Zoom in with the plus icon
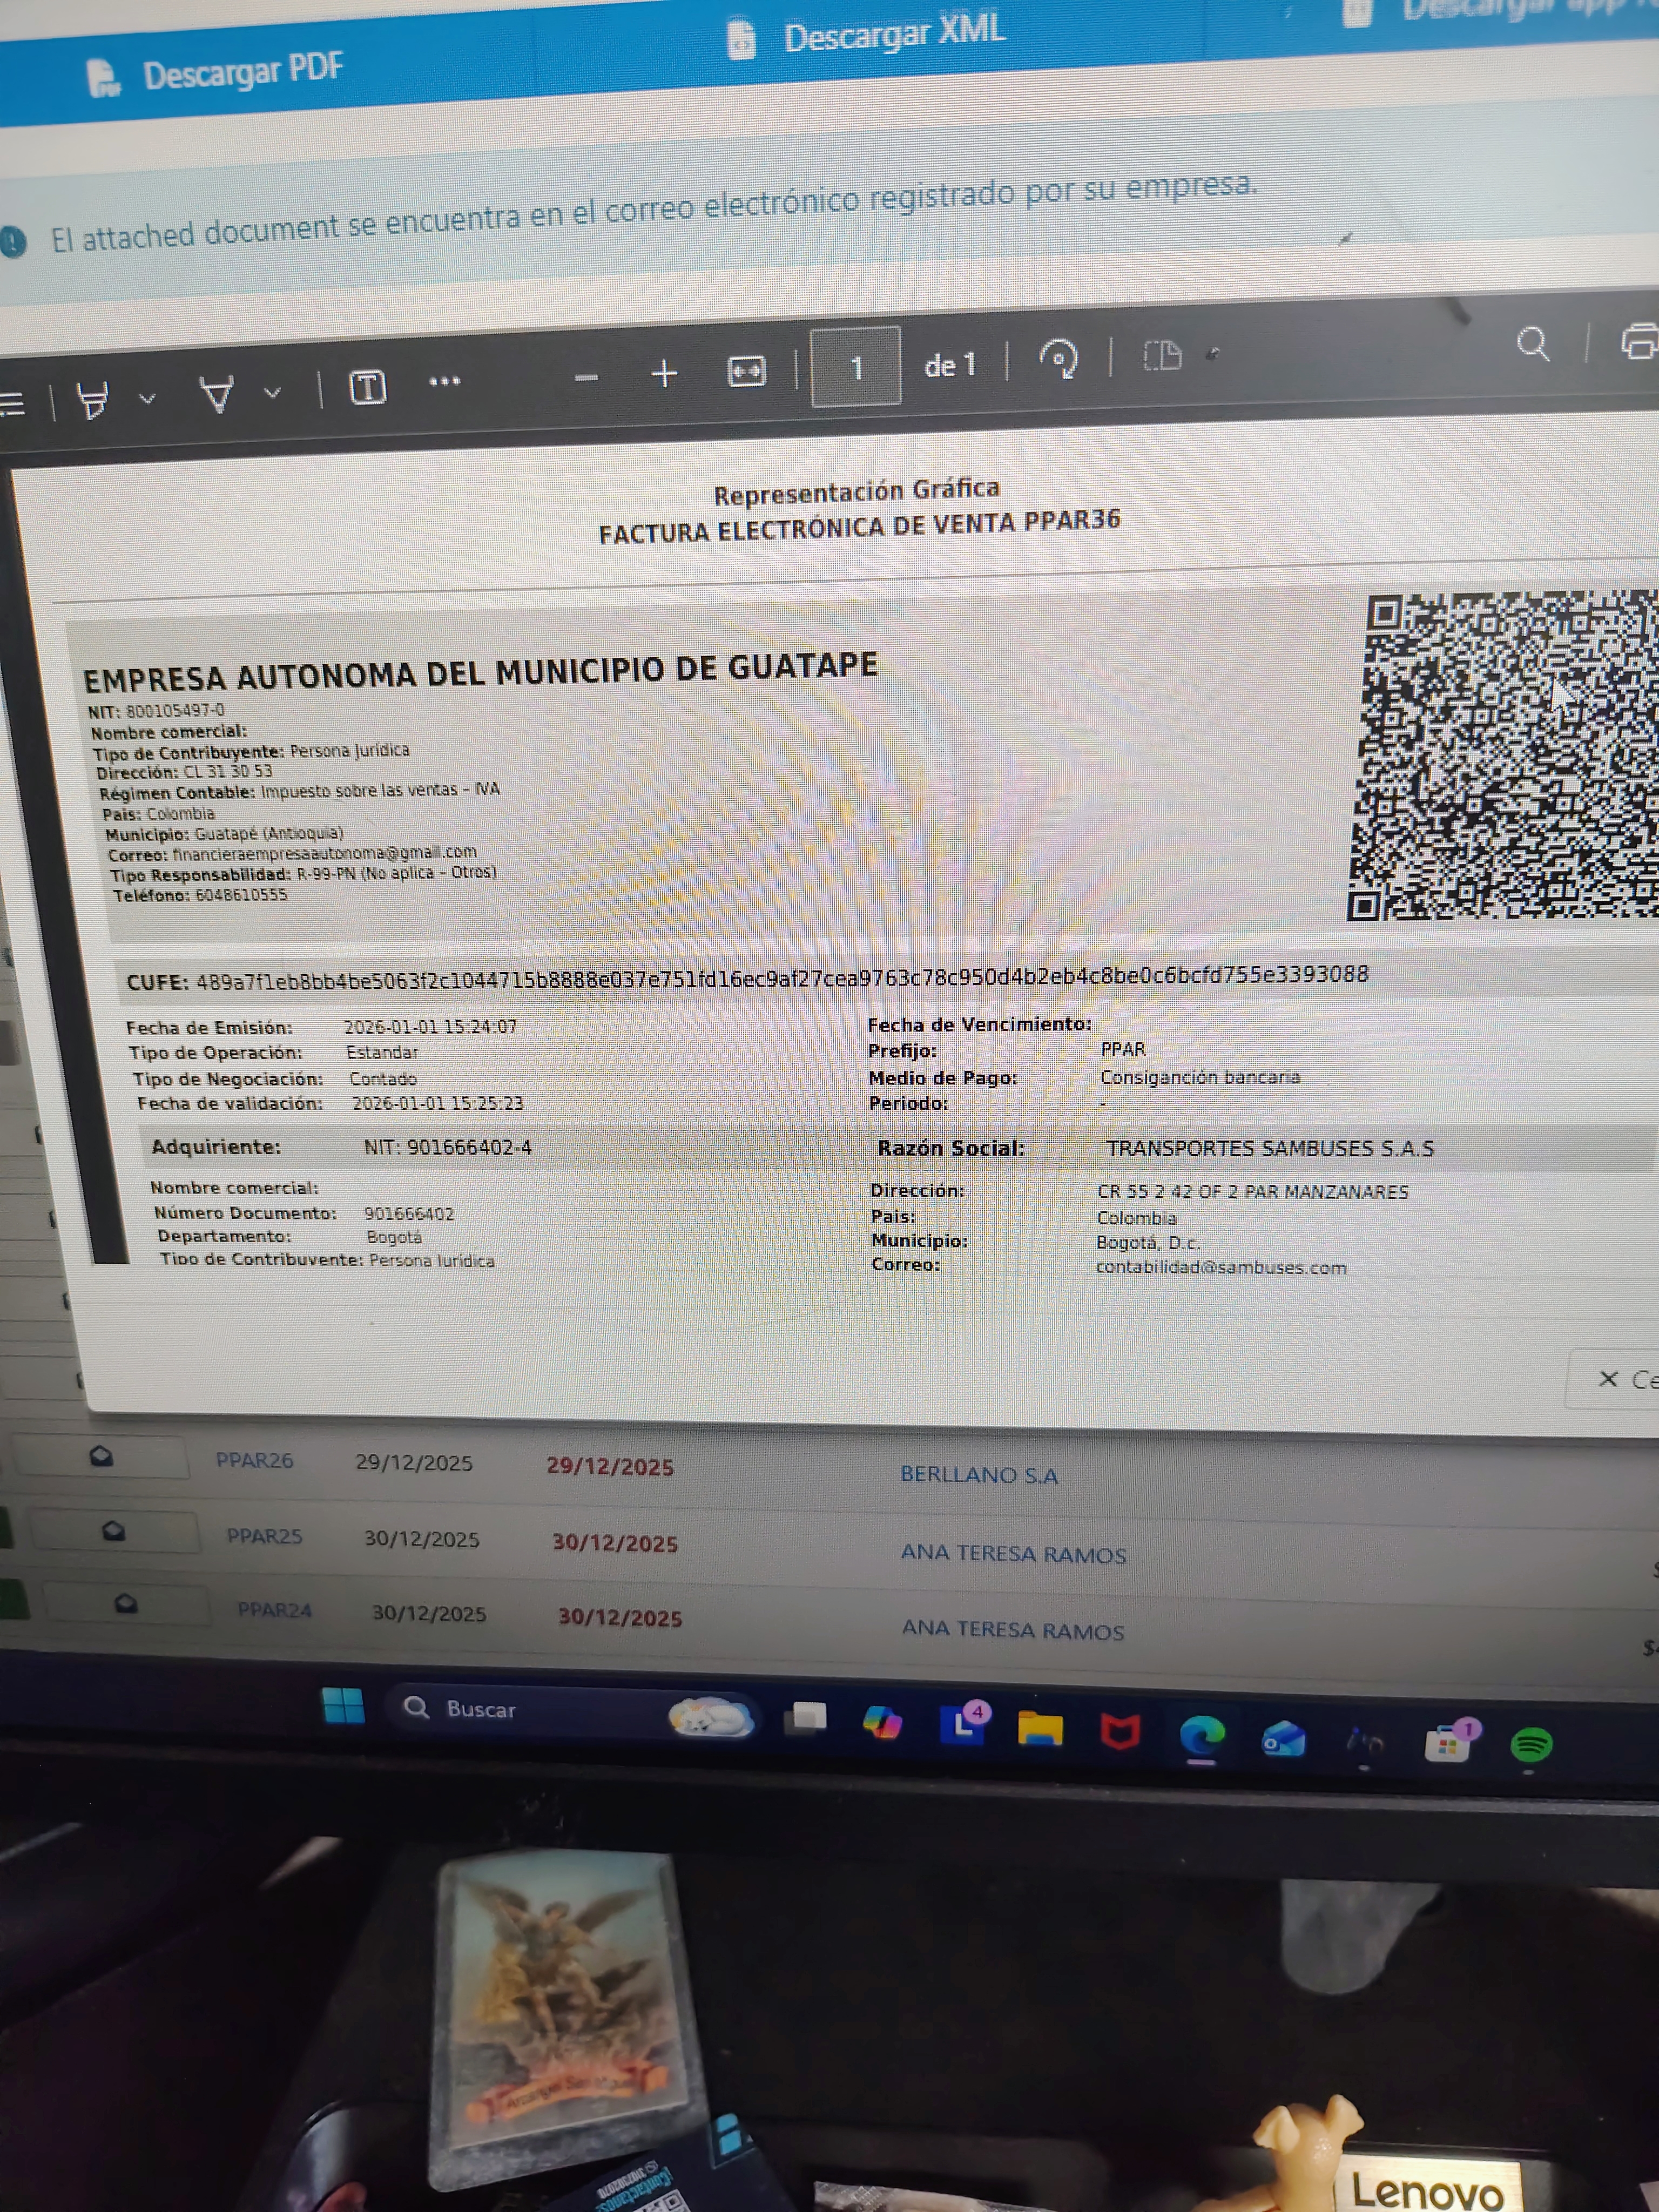The image size is (1659, 2212). pyautogui.click(x=664, y=374)
